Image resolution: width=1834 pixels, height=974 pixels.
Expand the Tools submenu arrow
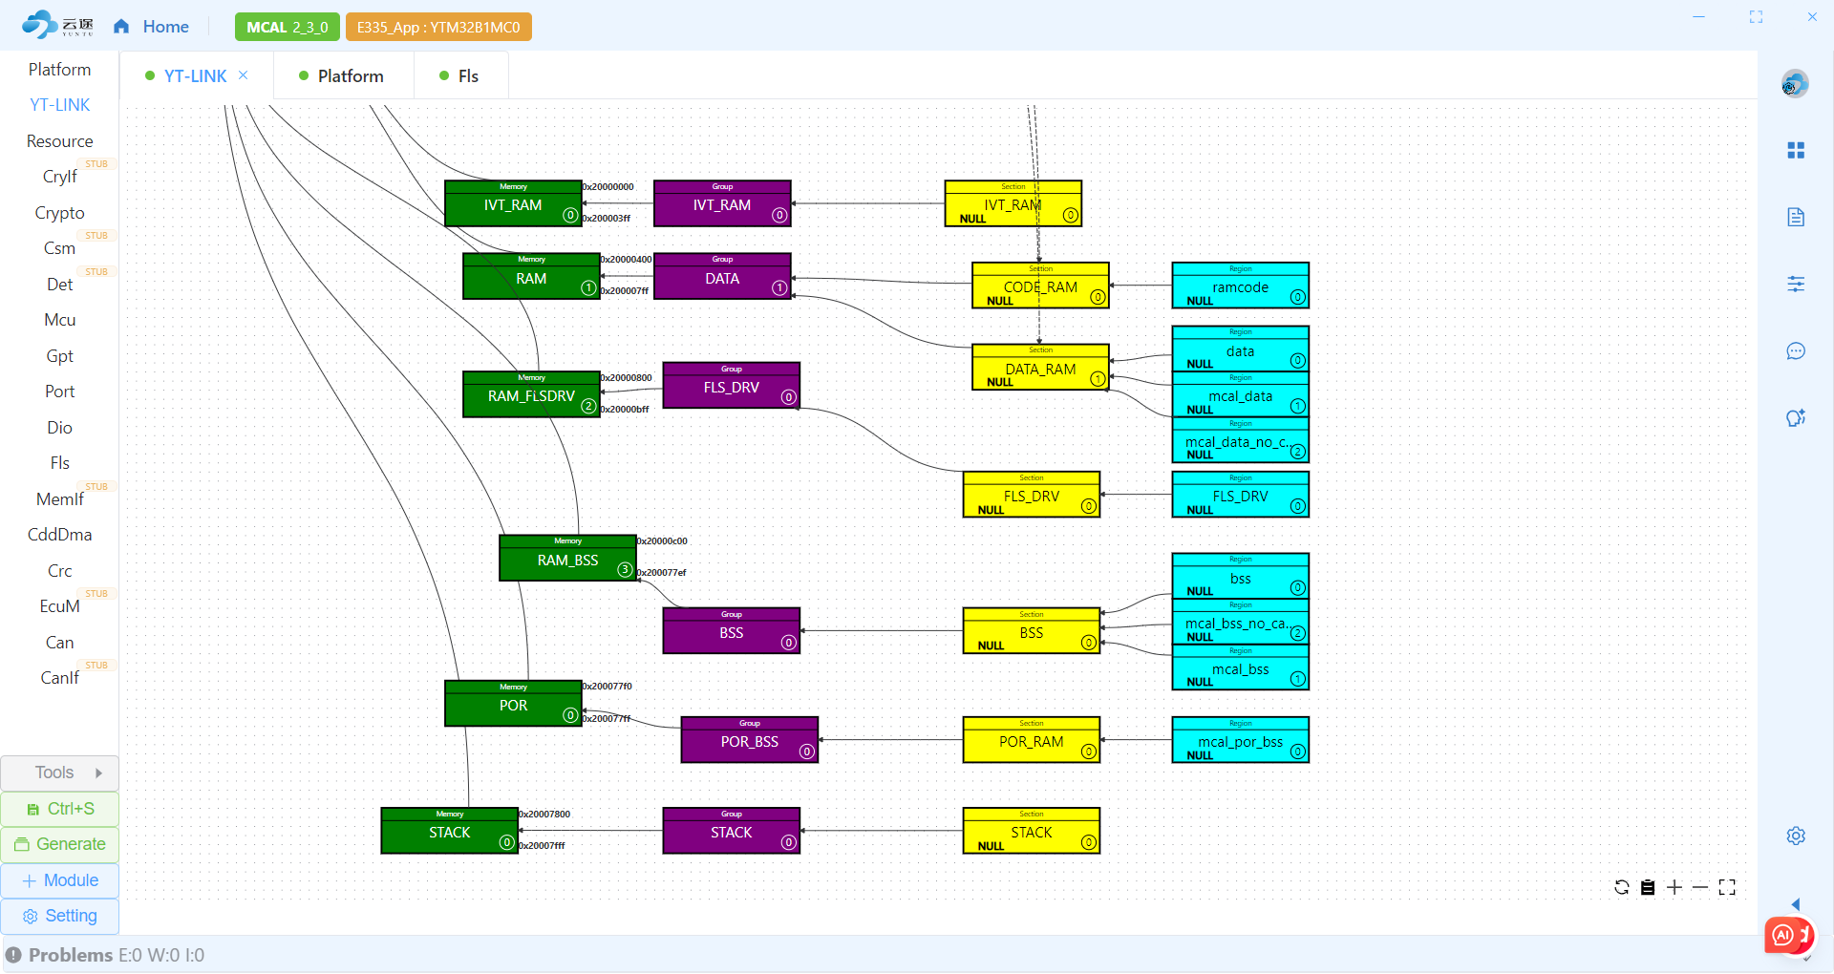(x=98, y=773)
